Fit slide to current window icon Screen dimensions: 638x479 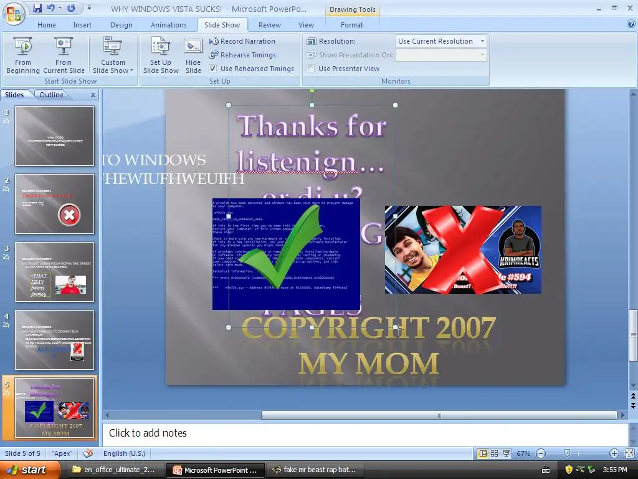point(629,453)
